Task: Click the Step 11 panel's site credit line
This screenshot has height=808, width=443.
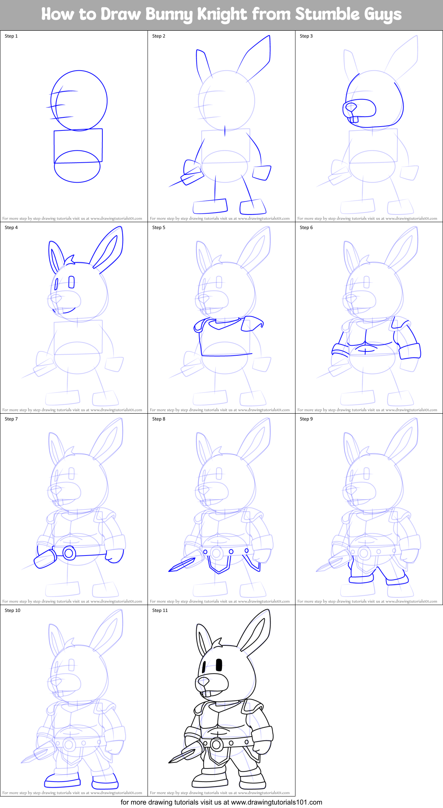Action: pyautogui.click(x=220, y=793)
